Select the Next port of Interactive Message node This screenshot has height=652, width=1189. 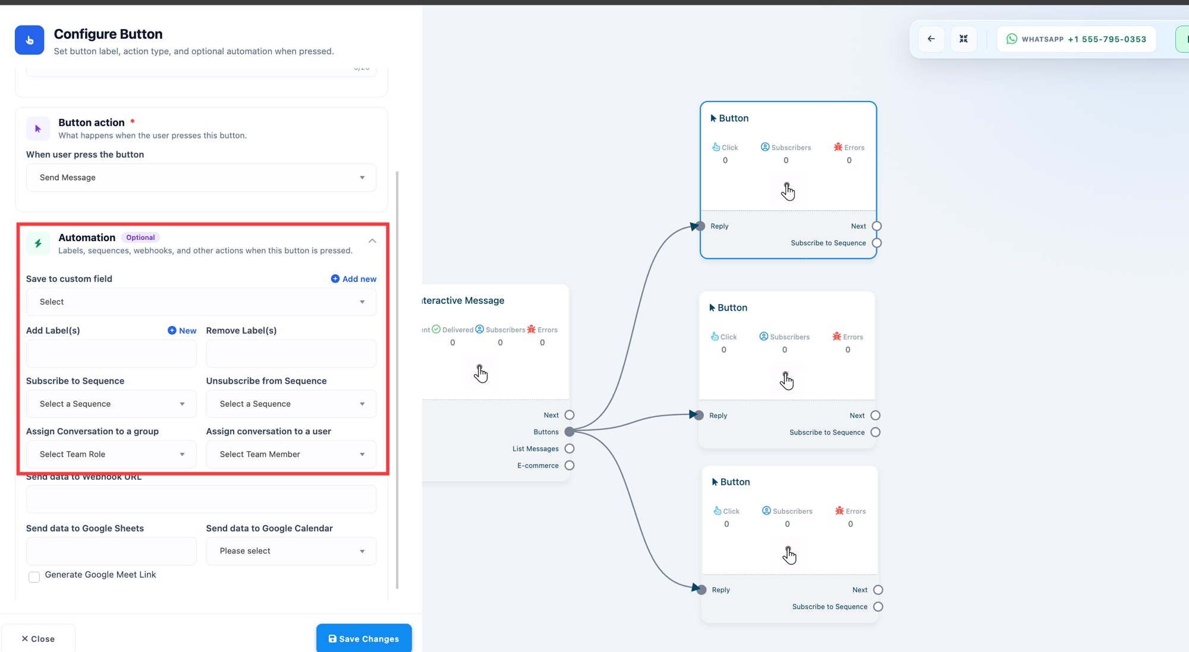tap(570, 415)
